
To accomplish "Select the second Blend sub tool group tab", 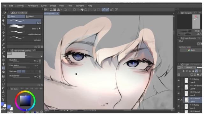I will coord(34,16).
